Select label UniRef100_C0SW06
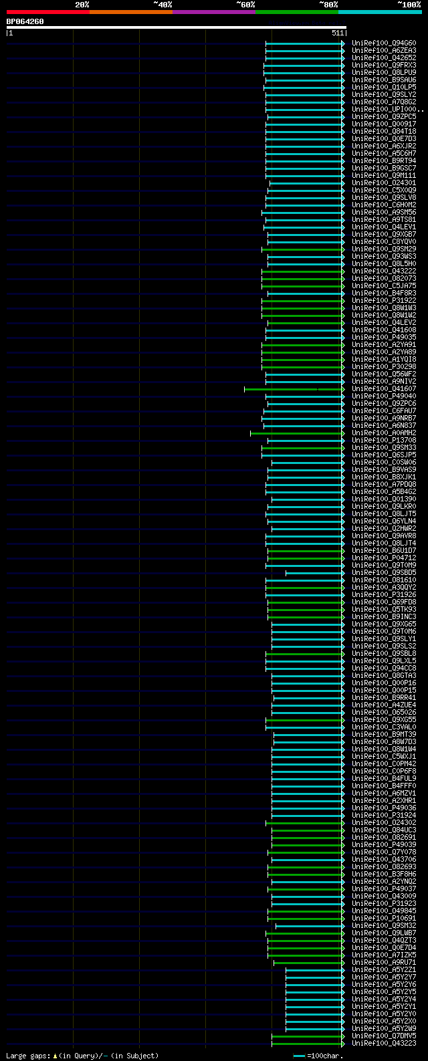The width and height of the screenshot is (428, 1061). point(384,462)
